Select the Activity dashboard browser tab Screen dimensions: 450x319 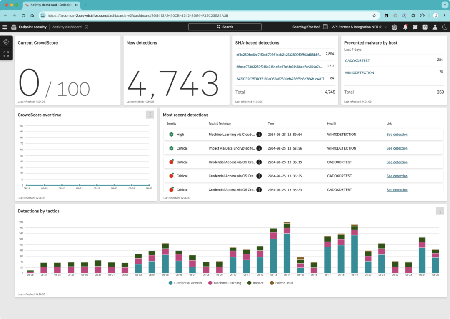point(51,5)
